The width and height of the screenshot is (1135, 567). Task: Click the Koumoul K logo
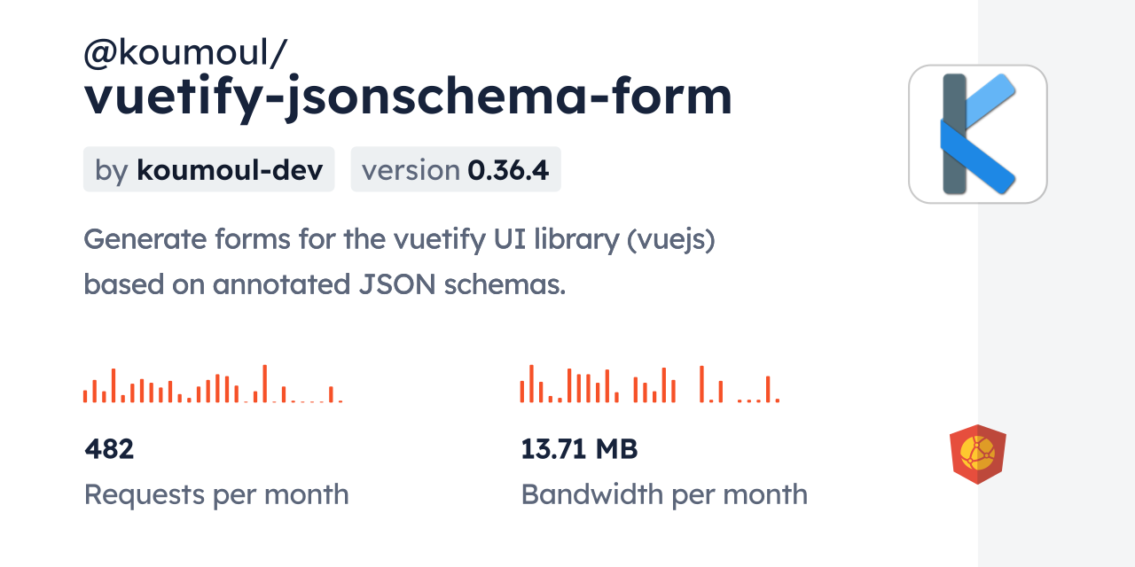[x=977, y=135]
